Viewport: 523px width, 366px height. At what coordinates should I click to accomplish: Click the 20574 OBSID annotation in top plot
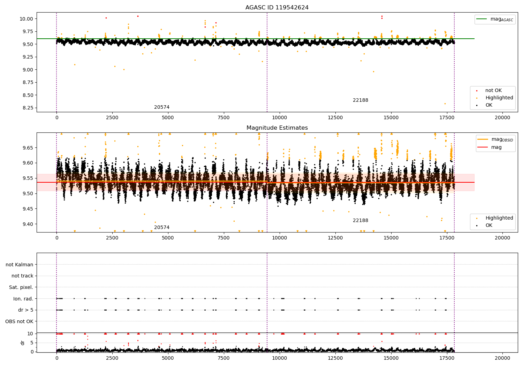click(x=162, y=107)
